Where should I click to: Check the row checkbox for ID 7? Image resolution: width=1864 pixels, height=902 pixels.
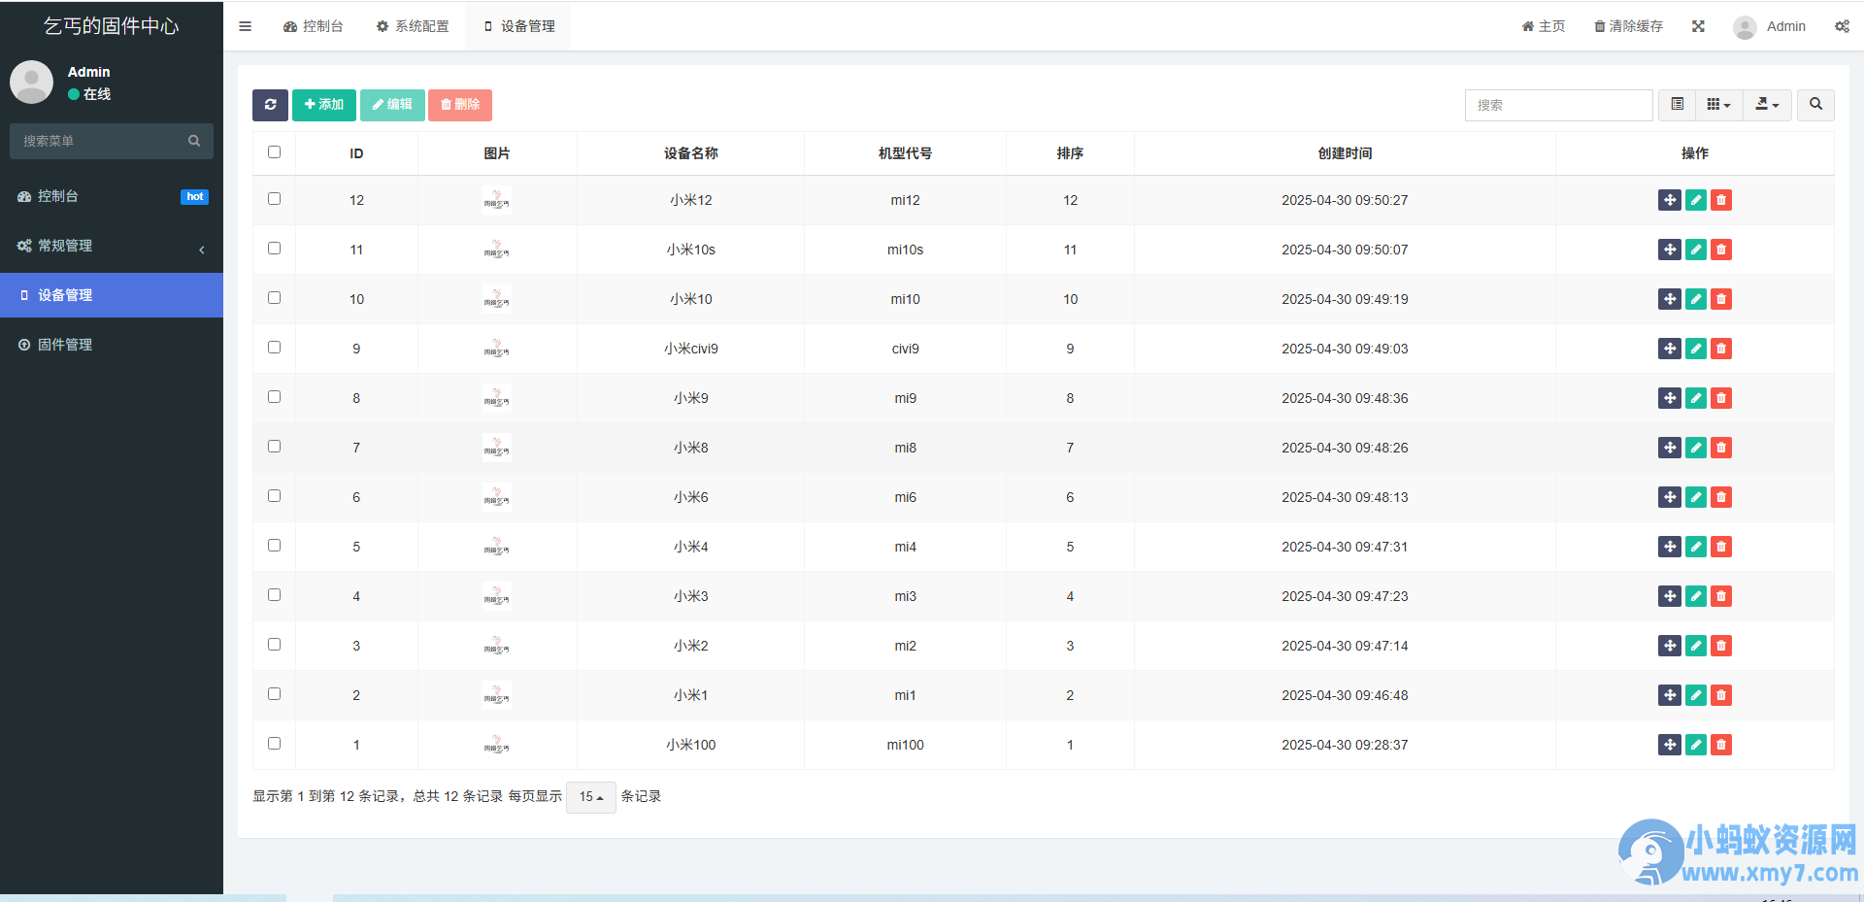274,446
